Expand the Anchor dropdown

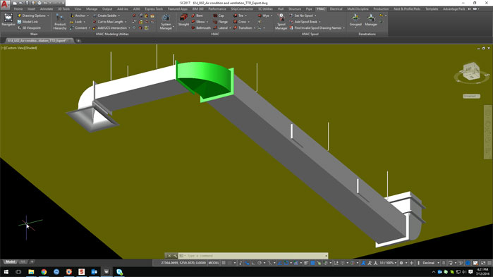pos(87,16)
